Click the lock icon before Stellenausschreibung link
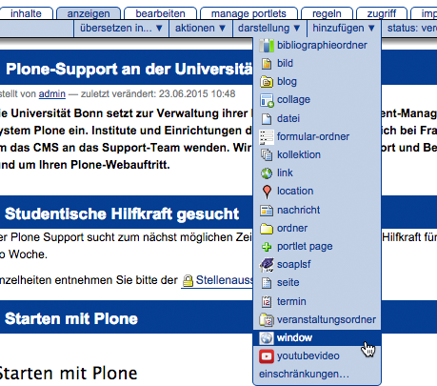 click(188, 280)
